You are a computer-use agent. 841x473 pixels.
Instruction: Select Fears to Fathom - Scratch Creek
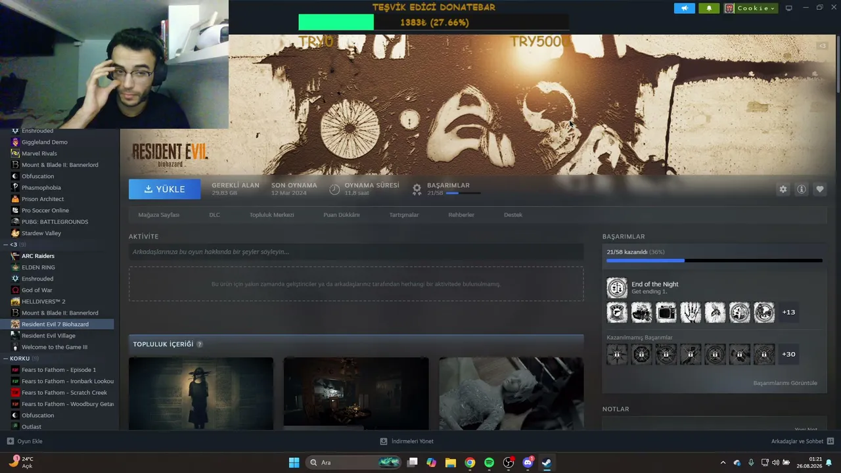[57, 393]
